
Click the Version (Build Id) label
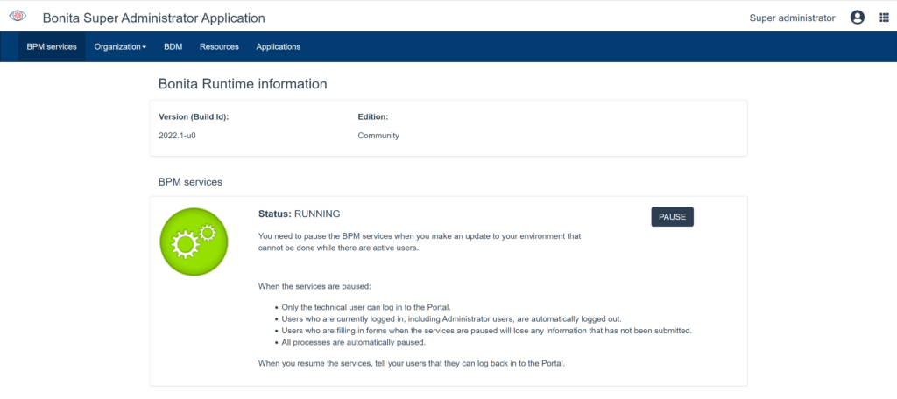pyautogui.click(x=194, y=116)
